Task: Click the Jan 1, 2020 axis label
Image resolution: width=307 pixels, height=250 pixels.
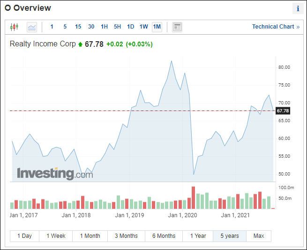Action: click(182, 215)
